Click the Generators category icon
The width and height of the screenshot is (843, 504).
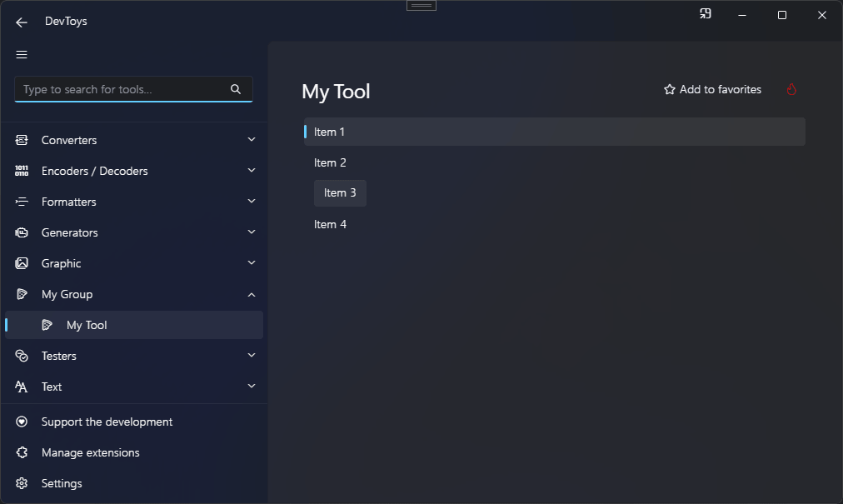click(22, 232)
